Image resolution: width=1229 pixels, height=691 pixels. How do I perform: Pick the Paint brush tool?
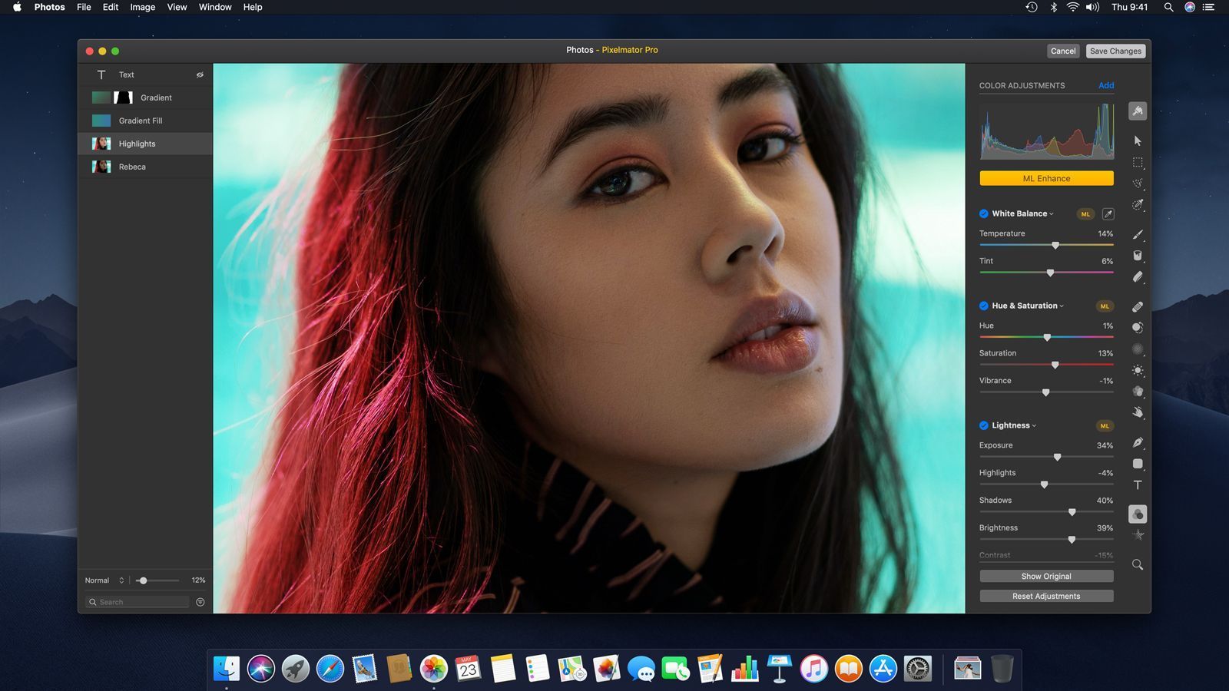(1138, 234)
